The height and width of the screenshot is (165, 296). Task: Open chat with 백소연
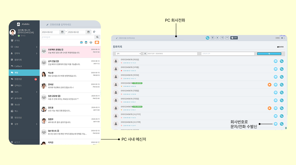(70, 75)
